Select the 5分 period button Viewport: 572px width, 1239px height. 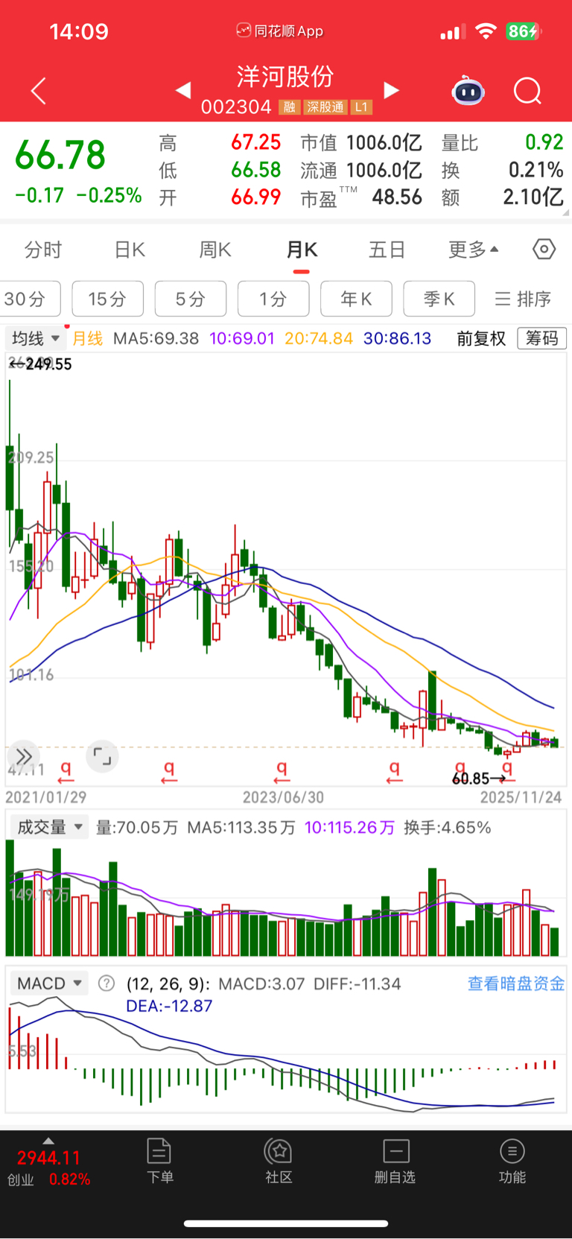tap(191, 299)
